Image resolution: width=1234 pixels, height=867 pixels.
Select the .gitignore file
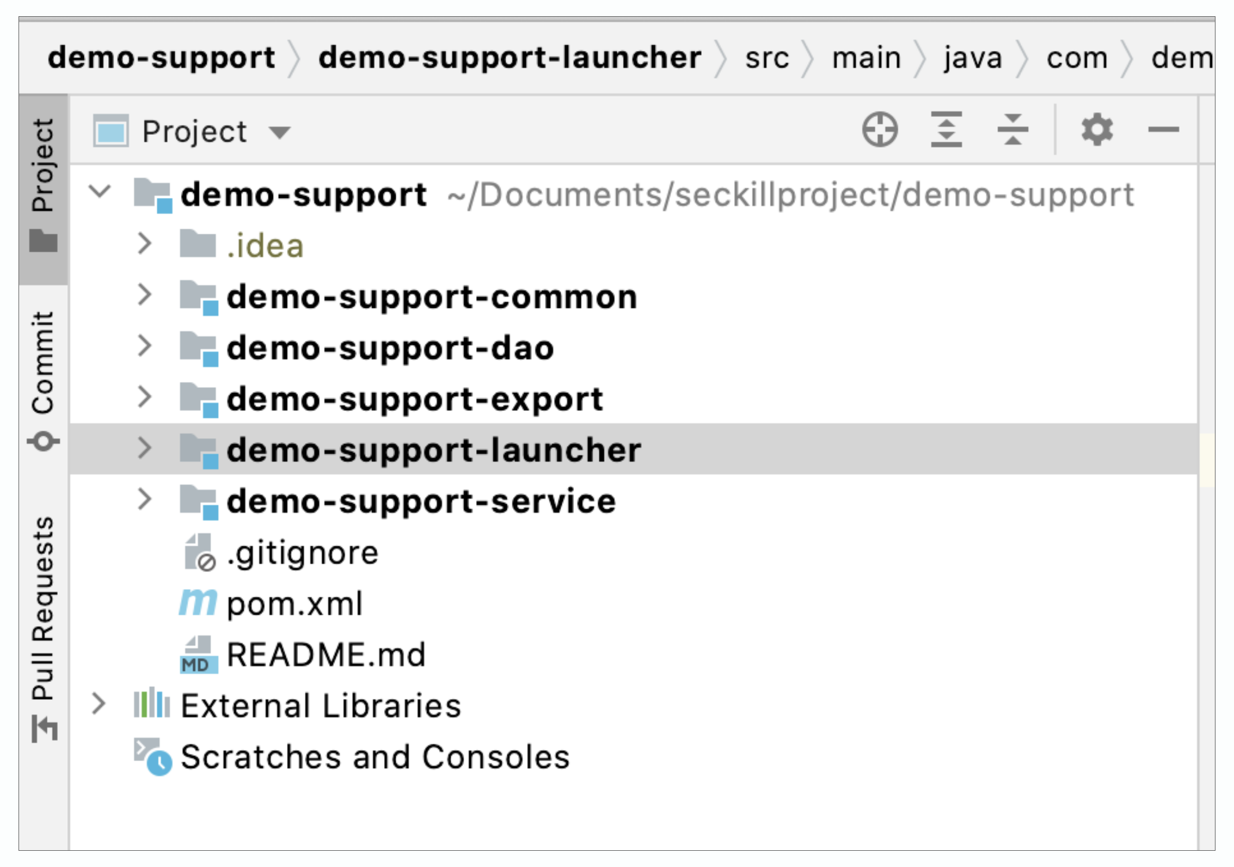(302, 553)
